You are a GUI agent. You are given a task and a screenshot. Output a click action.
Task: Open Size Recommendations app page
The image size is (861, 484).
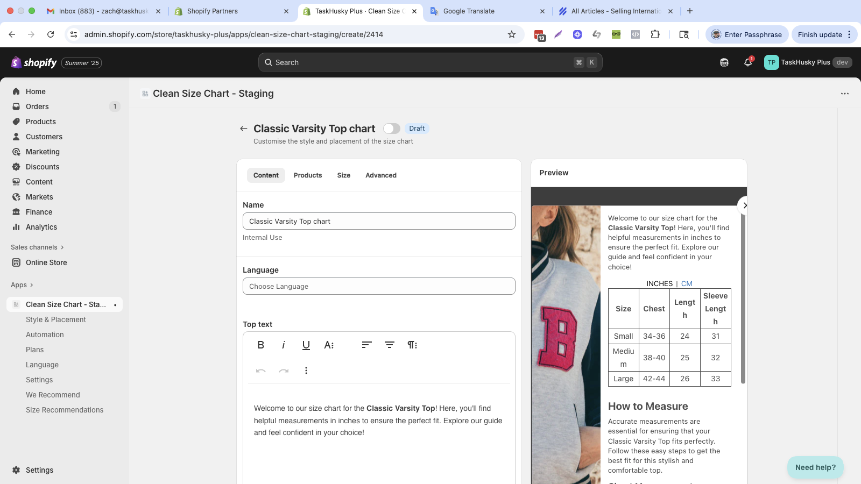(x=65, y=410)
